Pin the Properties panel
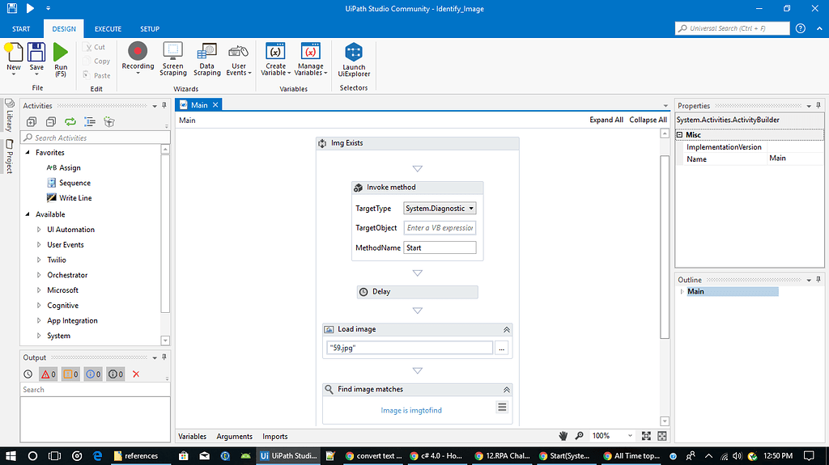829x465 pixels. coord(818,106)
